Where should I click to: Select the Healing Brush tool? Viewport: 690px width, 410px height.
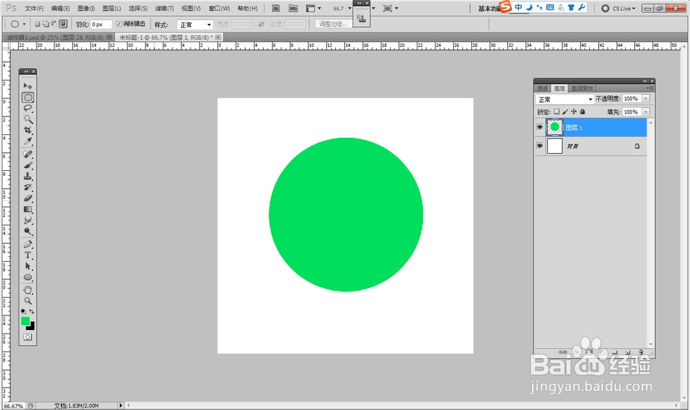[28, 154]
